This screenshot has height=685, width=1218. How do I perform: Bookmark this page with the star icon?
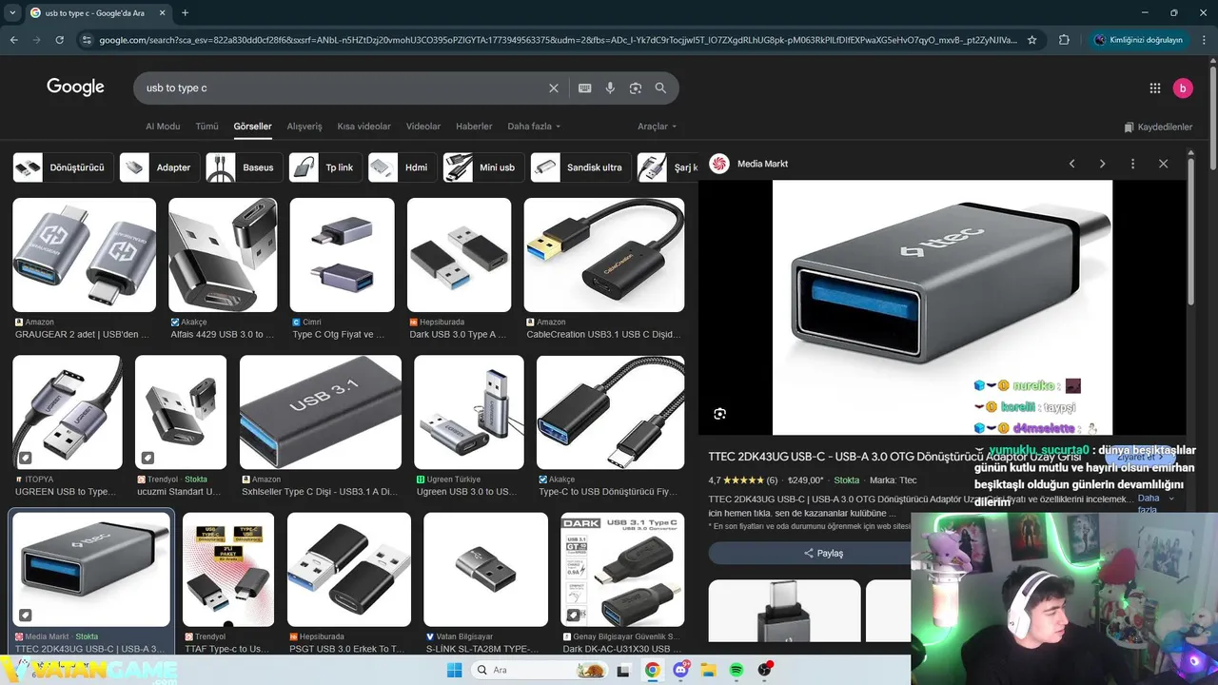coord(1032,40)
